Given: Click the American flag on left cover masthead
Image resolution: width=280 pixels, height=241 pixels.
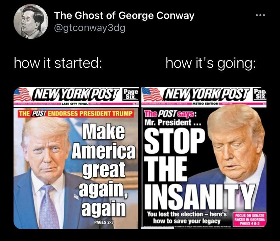Looking at the screenshot, I should 22,95.
